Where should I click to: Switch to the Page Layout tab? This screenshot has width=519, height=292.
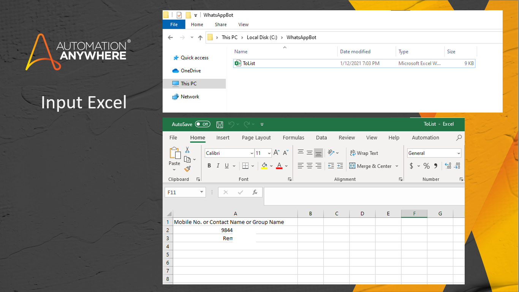pos(256,138)
